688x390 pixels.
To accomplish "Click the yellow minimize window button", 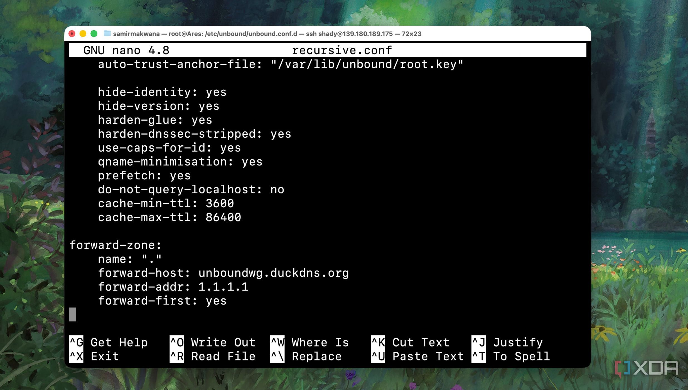I will click(83, 34).
